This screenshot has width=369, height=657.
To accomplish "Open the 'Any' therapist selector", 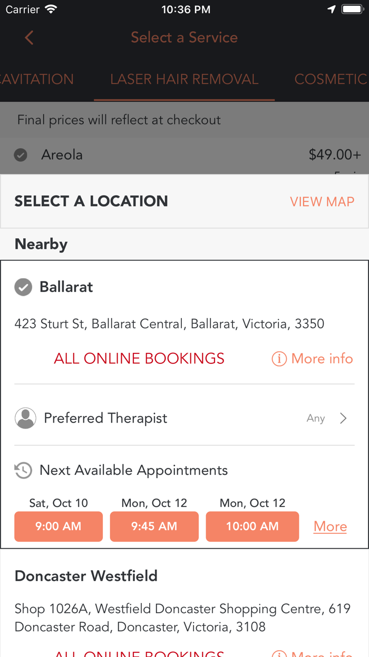I will (x=316, y=418).
